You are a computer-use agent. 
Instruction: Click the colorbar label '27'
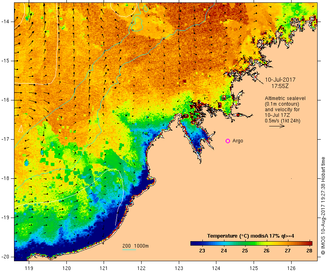[288, 251]
